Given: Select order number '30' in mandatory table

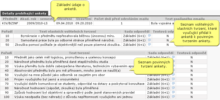Looking at the screenshot, I should point(7,66).
